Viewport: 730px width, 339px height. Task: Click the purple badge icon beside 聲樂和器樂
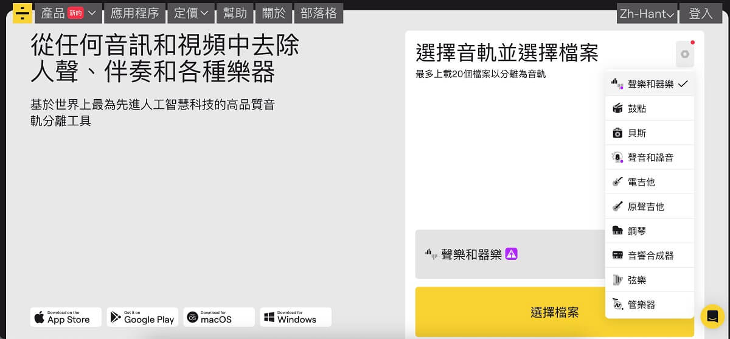[x=512, y=254]
